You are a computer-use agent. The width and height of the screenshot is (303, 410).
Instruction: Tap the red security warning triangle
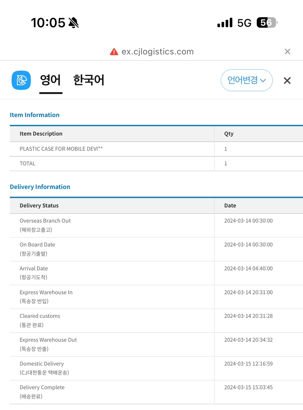(114, 52)
